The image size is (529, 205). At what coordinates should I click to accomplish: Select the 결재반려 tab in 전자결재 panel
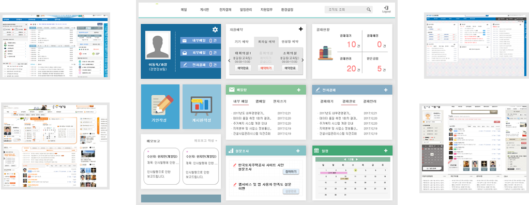(x=370, y=101)
